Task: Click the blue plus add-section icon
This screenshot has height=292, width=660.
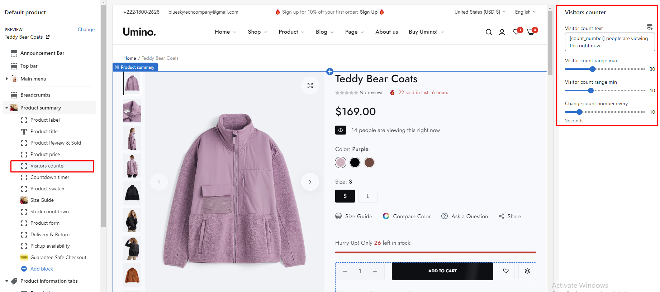Action: coord(330,72)
